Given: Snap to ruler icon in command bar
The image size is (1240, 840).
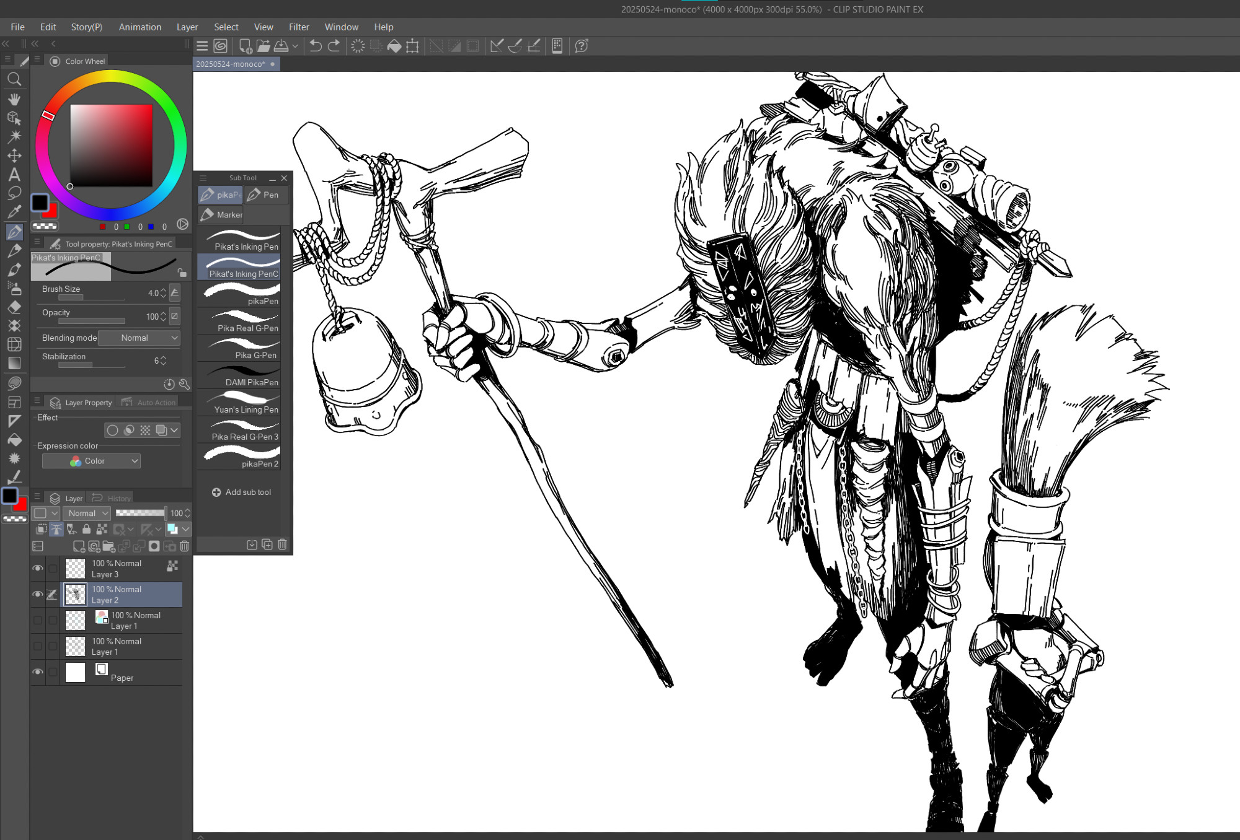Looking at the screenshot, I should 497,46.
